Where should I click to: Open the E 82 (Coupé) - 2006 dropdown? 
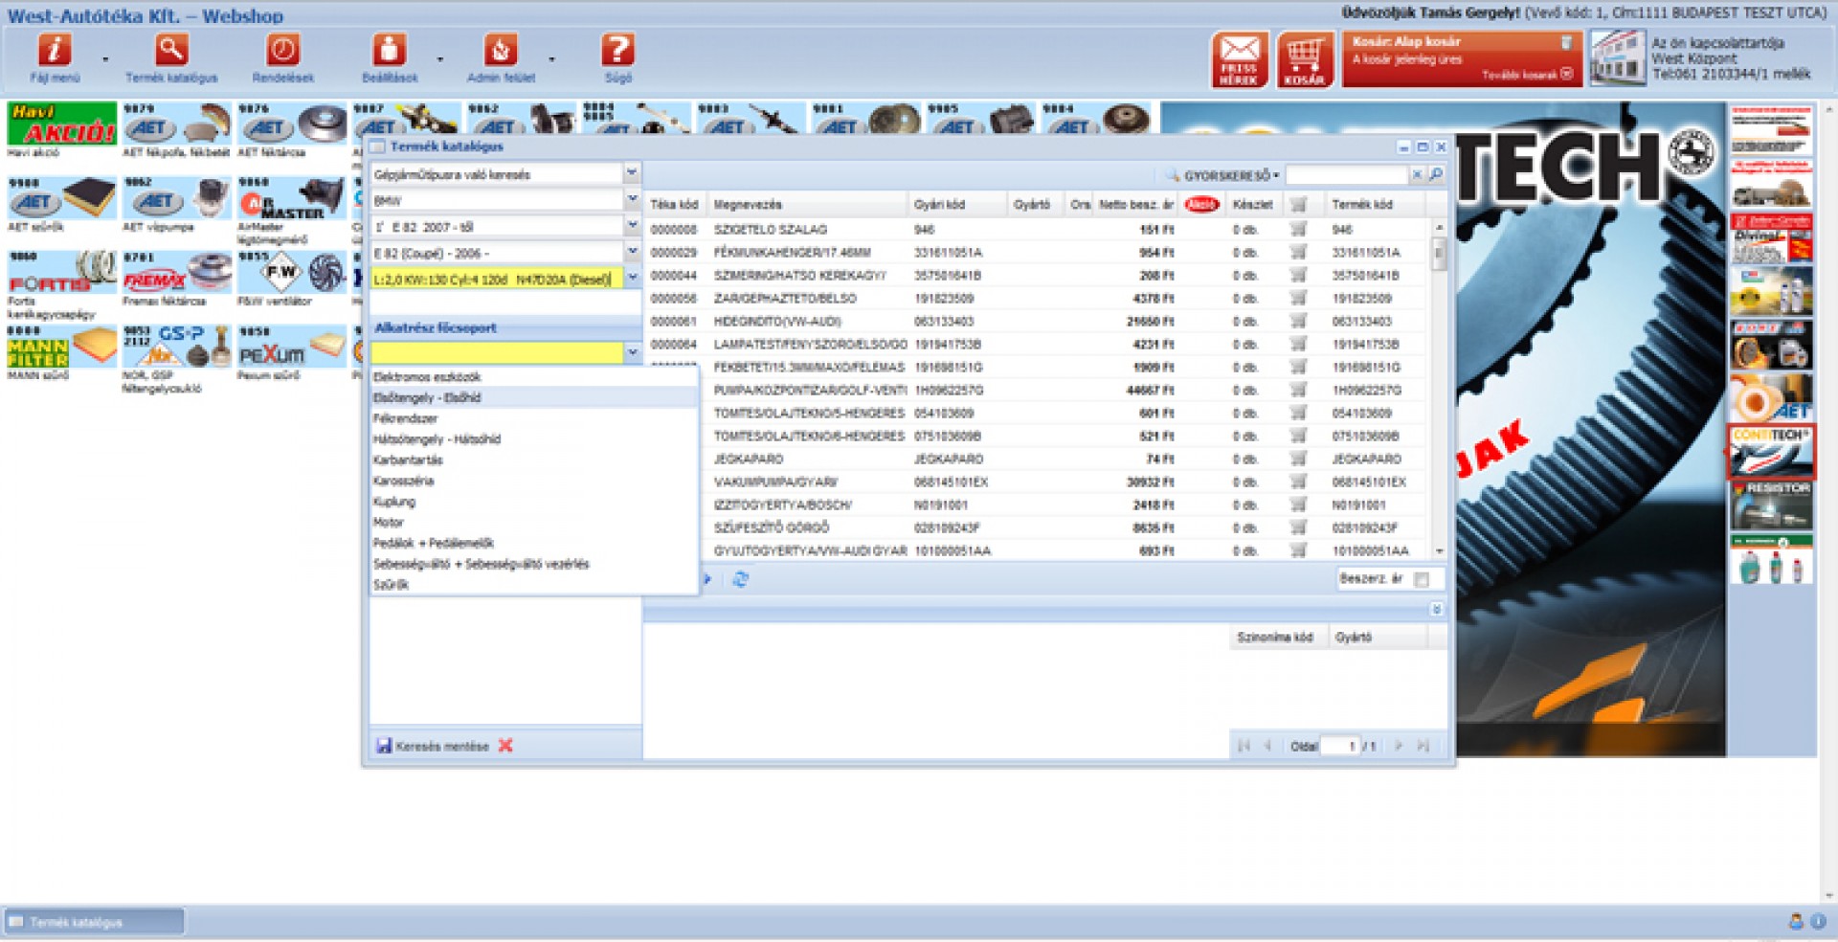pos(632,252)
